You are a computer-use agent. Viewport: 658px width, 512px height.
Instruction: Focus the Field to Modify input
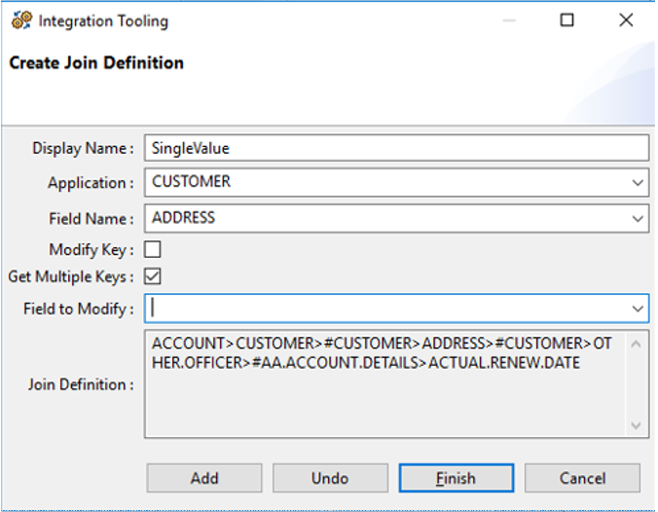point(385,309)
